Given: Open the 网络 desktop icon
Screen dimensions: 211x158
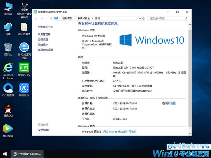Looking at the screenshot, I should [x=8, y=29].
